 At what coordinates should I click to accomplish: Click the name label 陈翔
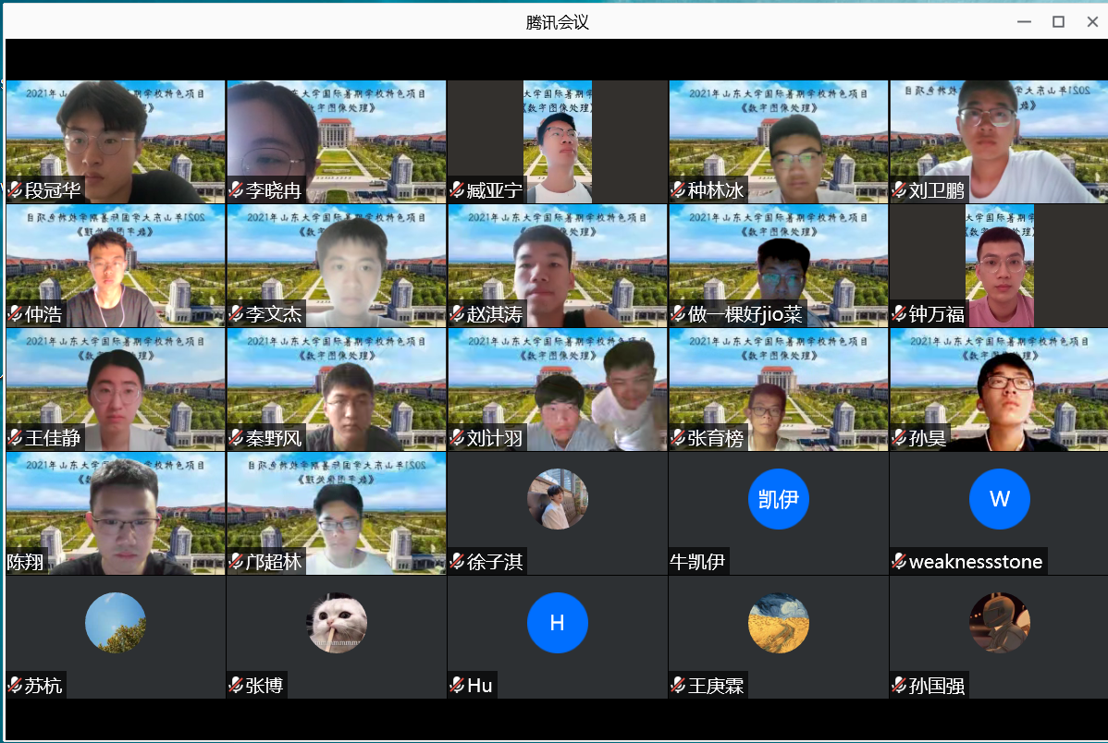[26, 562]
